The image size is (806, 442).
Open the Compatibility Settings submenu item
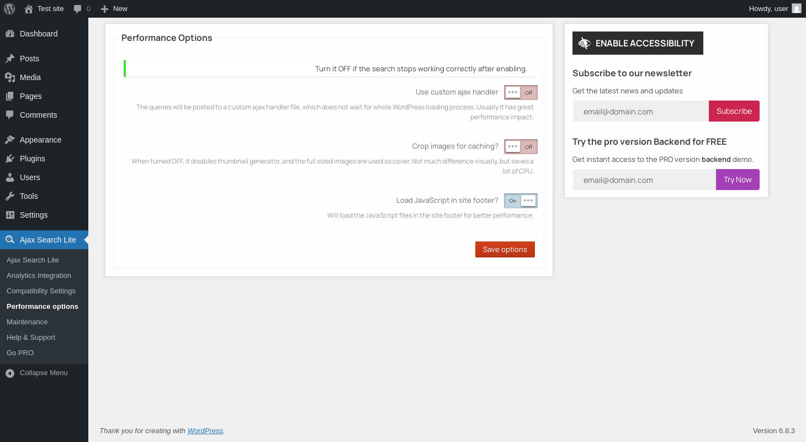tap(41, 291)
